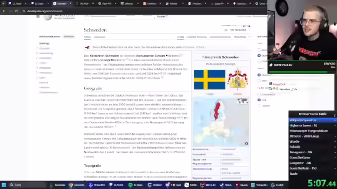
Task: Click Higher or Lower - 10 entry
Action: point(312,125)
